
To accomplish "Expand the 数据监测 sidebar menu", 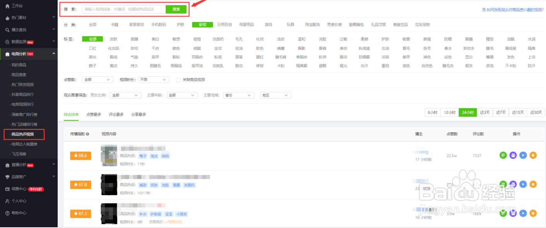I will [29, 42].
